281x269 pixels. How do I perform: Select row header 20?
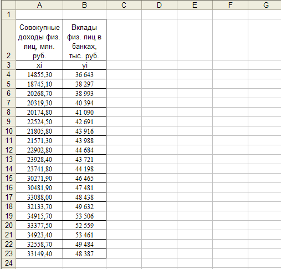pos(8,225)
